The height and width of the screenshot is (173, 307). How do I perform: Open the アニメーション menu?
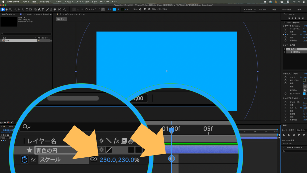83,2
